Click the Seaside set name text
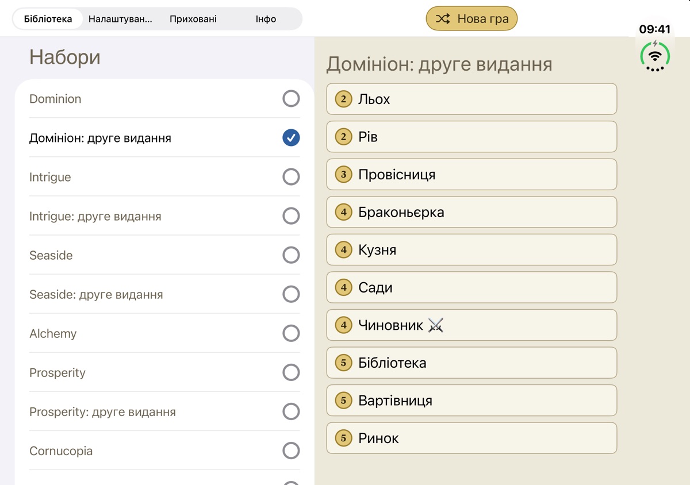This screenshot has width=690, height=485. (x=51, y=255)
